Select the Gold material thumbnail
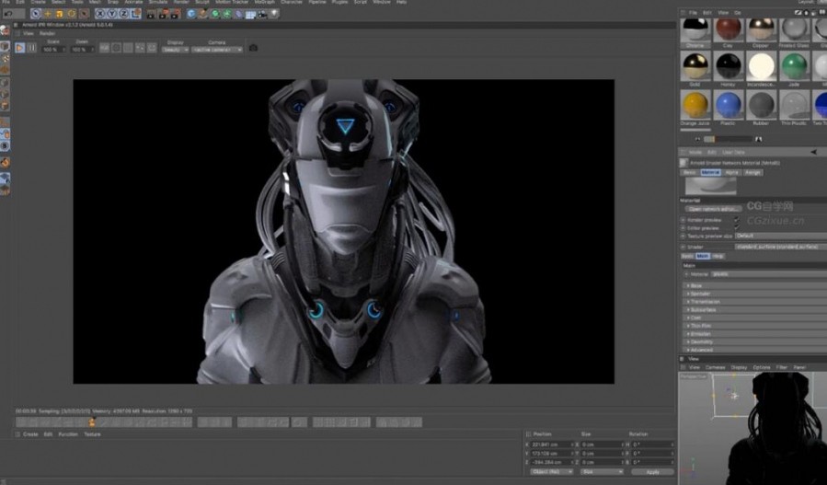Viewport: 827px width, 485px height. [695, 66]
